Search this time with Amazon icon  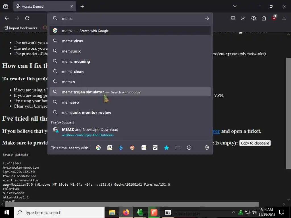tap(110, 148)
